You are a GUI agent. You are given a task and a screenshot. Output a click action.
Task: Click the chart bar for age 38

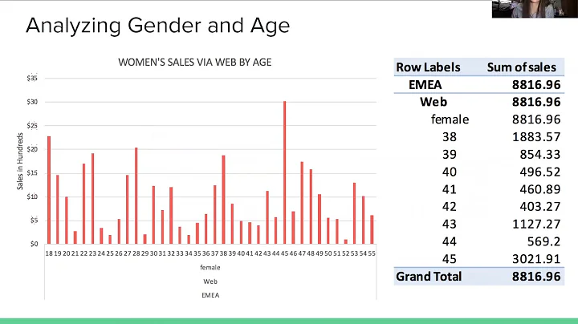point(223,200)
